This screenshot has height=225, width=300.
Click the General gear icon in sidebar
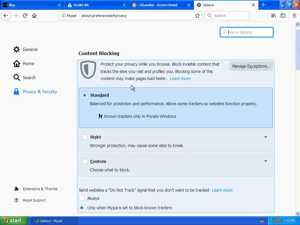point(16,49)
